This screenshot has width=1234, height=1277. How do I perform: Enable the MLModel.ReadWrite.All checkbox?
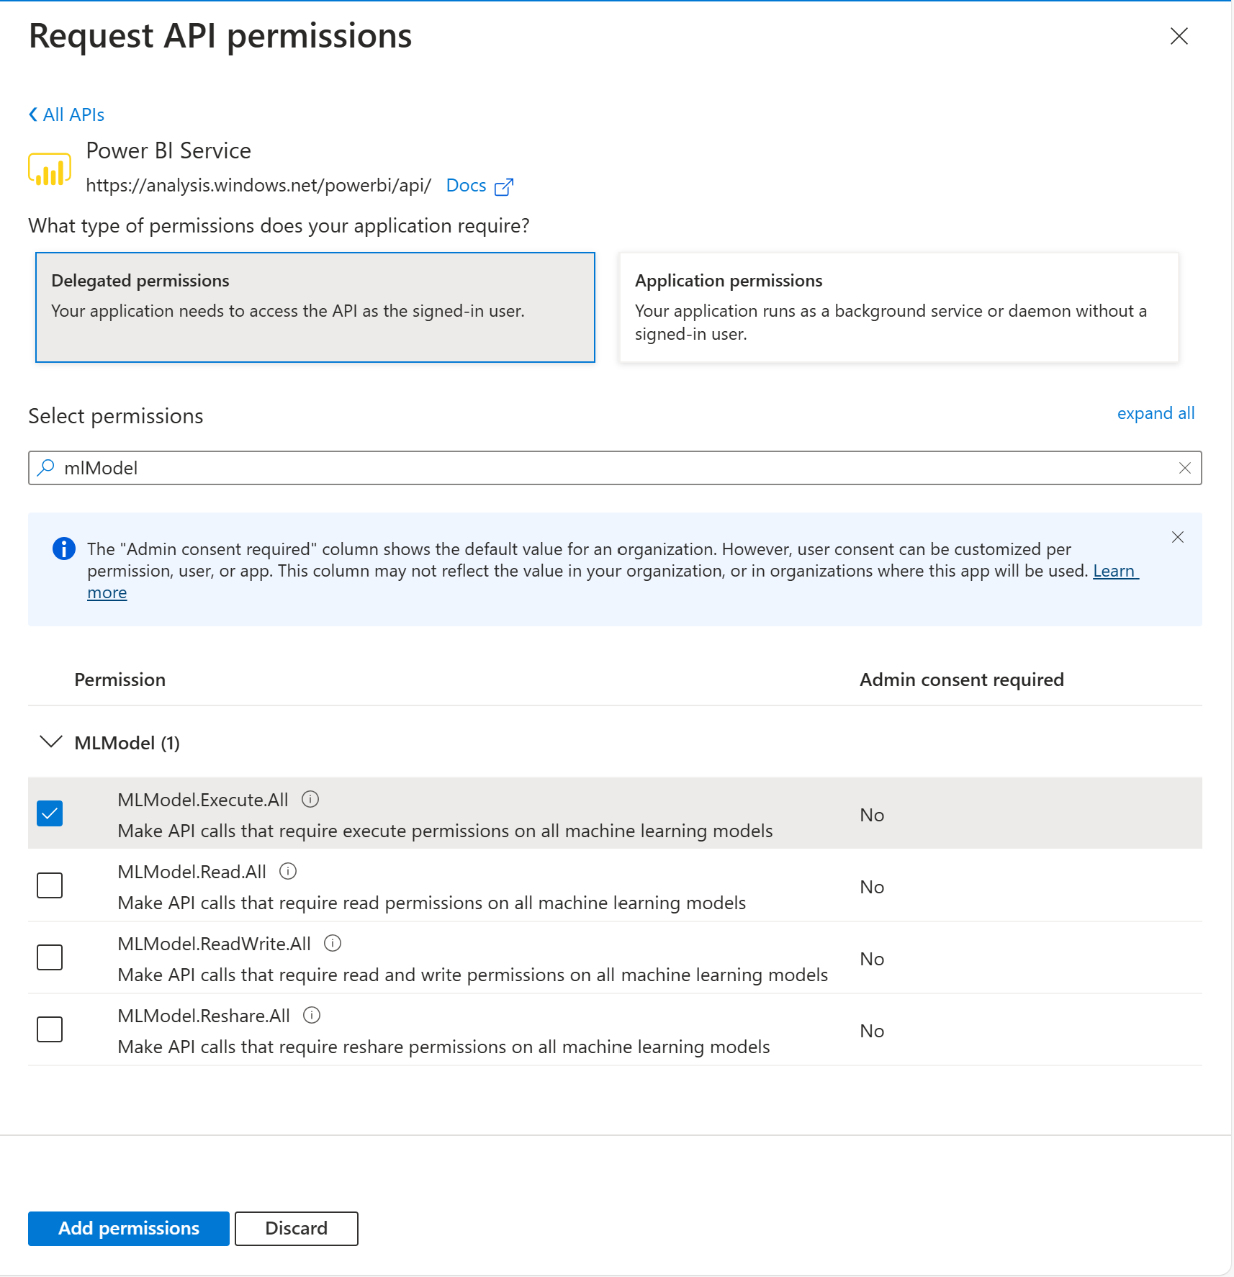point(50,957)
